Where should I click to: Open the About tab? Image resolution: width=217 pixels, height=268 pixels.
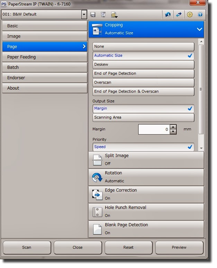(45, 88)
